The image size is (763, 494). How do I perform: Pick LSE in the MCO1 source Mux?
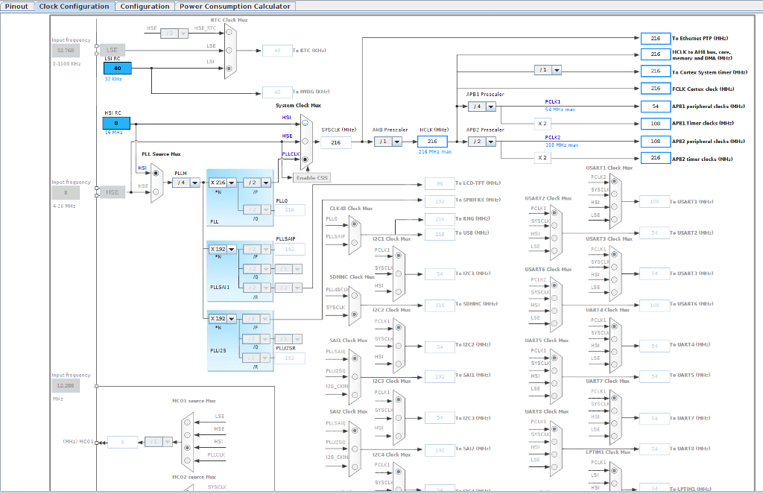pyautogui.click(x=187, y=421)
